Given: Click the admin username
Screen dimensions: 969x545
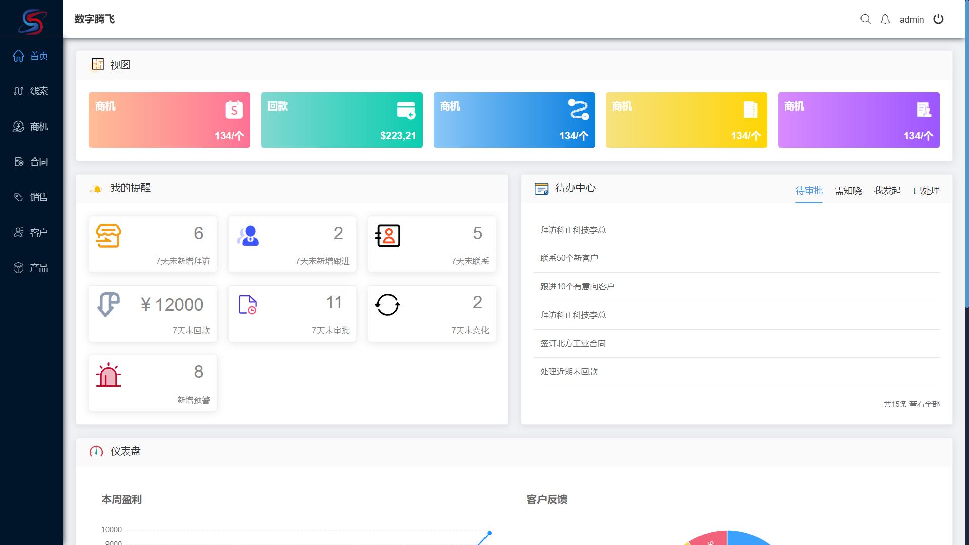Looking at the screenshot, I should pos(911,19).
